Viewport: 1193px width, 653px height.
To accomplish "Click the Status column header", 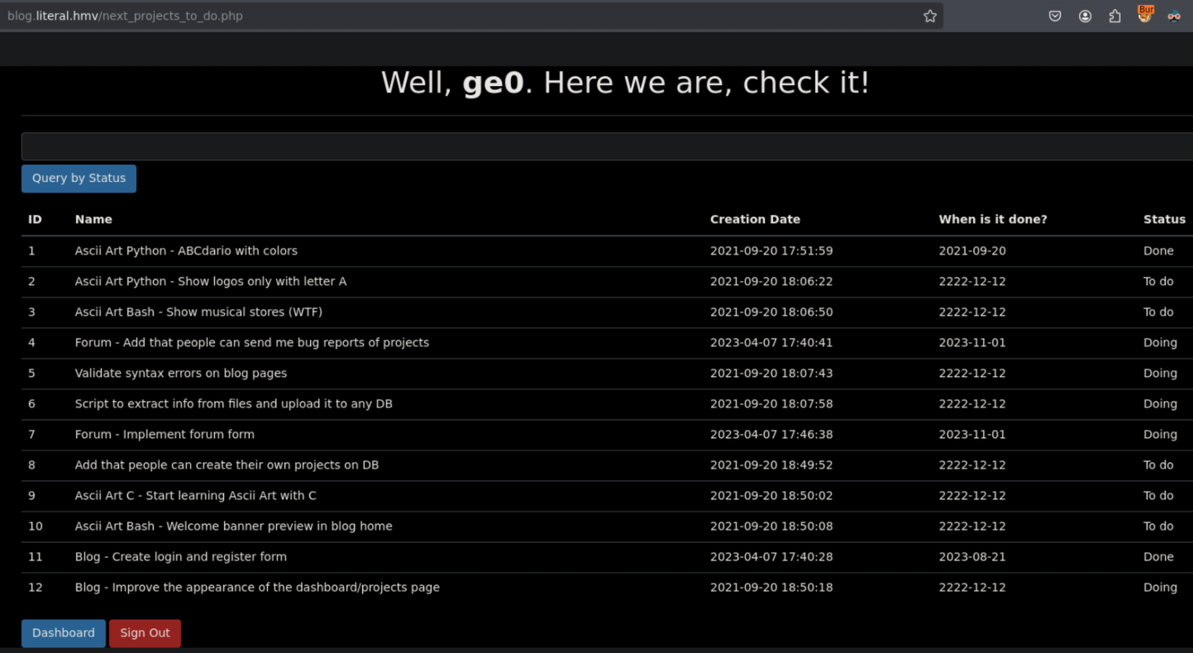I will 1164,220.
